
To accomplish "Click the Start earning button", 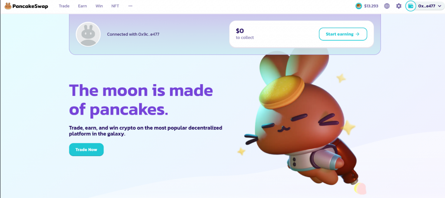I will (343, 34).
